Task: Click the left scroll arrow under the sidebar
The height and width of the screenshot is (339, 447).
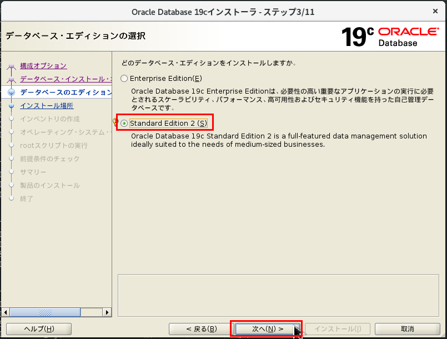Action: [x=6, y=312]
